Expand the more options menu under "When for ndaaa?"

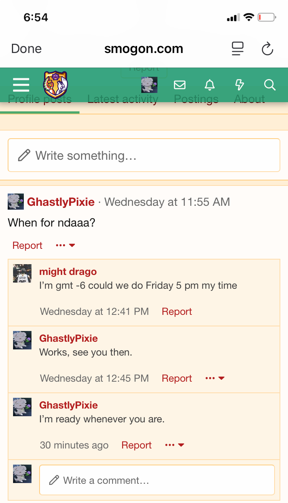coord(65,245)
